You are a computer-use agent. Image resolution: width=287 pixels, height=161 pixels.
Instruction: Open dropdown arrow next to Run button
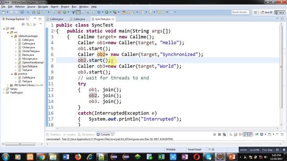tap(110, 12)
